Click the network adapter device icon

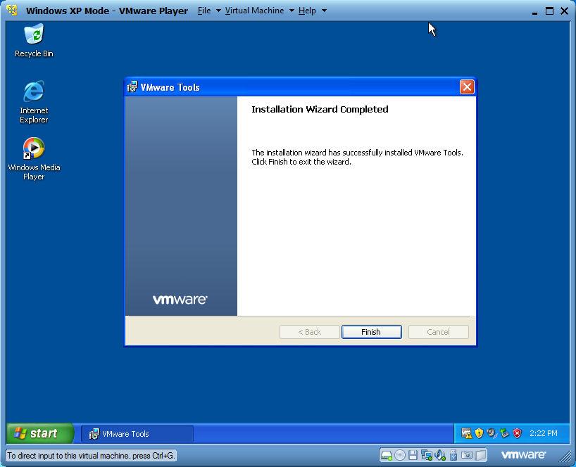coord(427,455)
